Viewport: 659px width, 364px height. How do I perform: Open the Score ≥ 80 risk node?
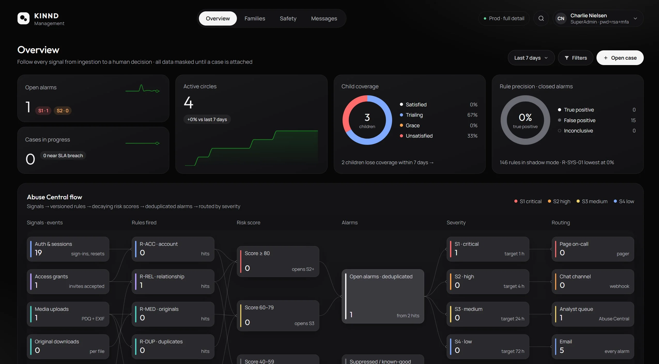(x=278, y=262)
